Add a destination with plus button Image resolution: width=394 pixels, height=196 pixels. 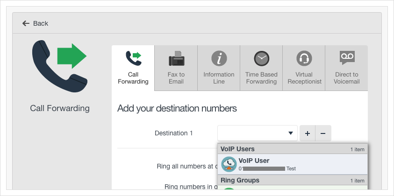308,133
